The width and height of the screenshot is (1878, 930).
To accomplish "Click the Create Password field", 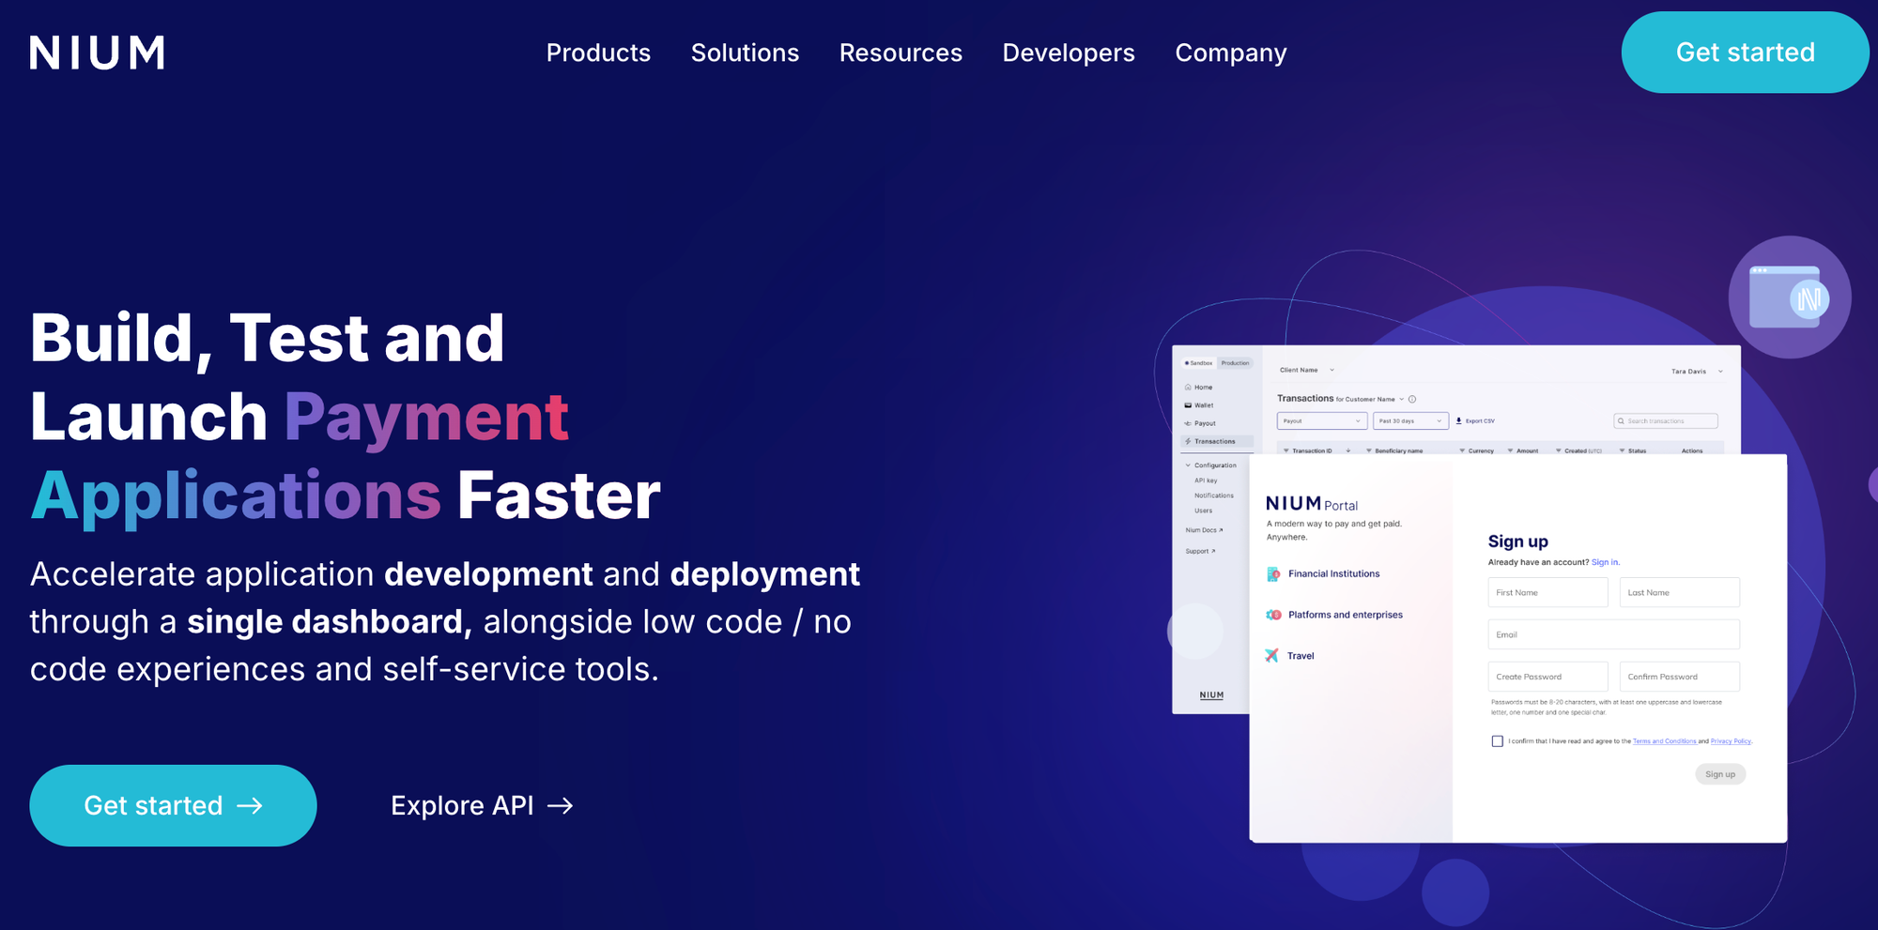I will 1547,677.
